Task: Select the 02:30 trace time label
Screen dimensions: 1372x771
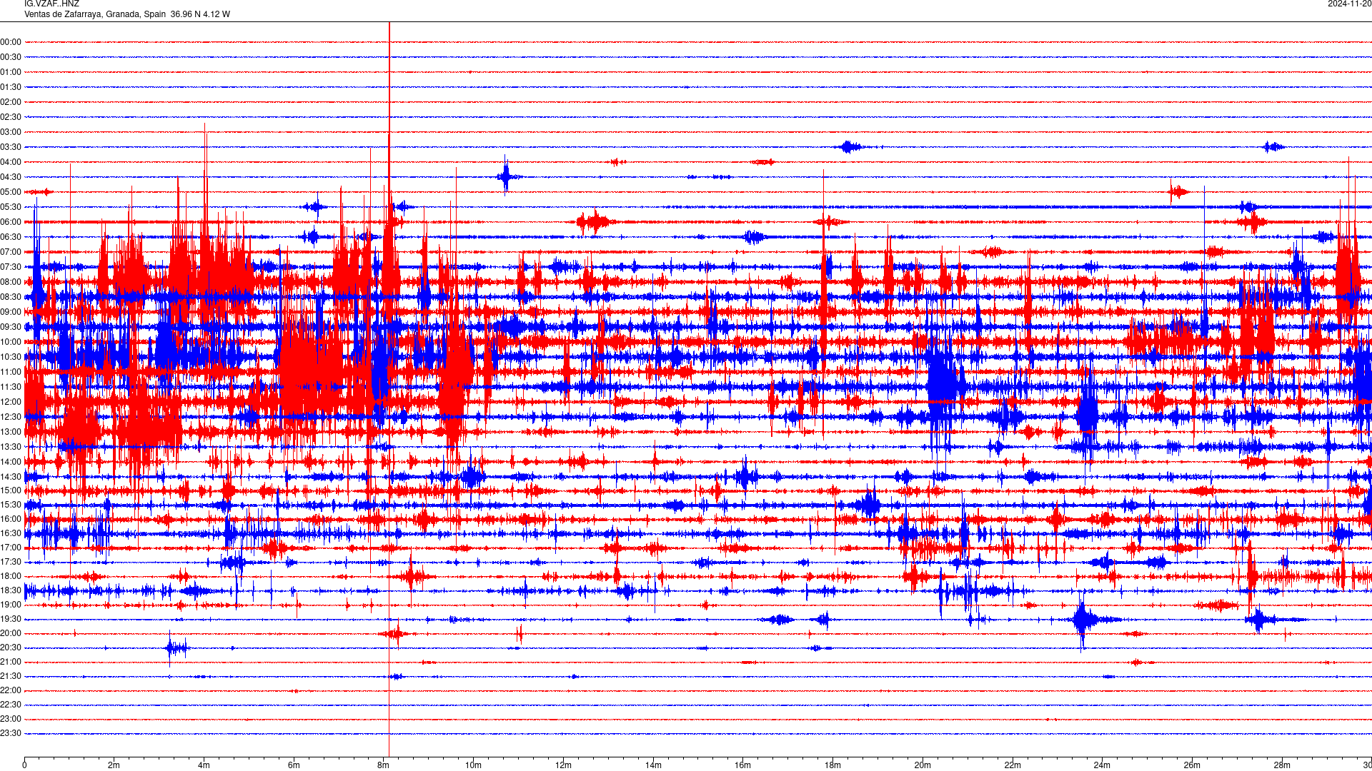Action: pyautogui.click(x=11, y=117)
